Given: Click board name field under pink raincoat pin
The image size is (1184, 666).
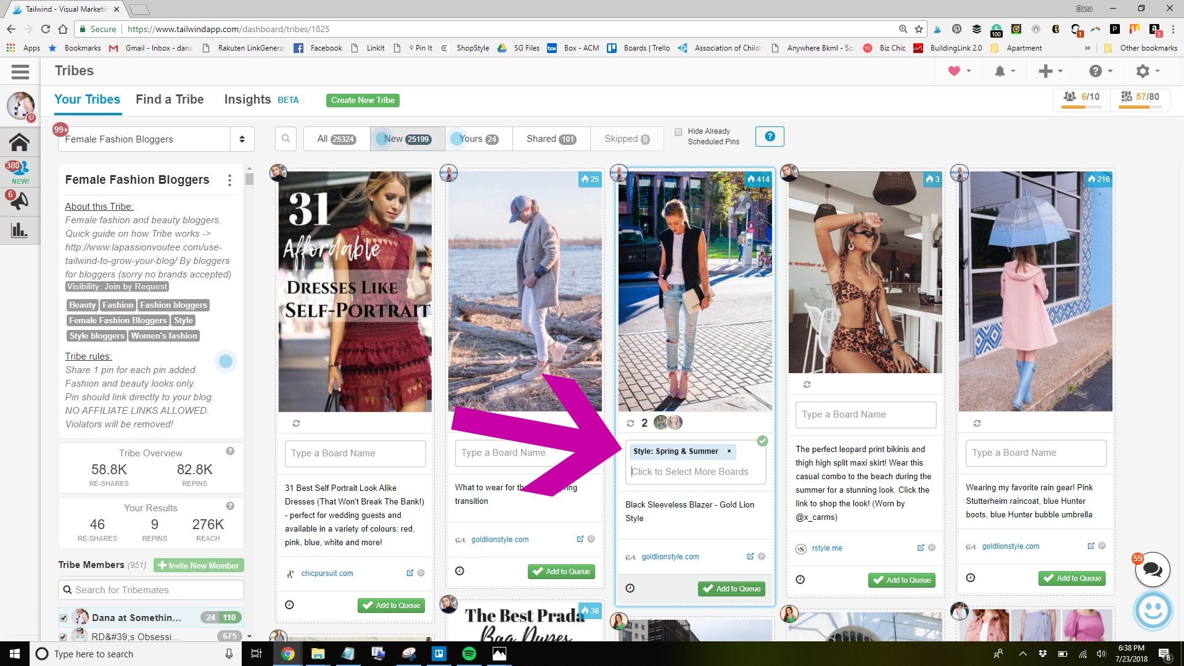Looking at the screenshot, I should [x=1036, y=453].
